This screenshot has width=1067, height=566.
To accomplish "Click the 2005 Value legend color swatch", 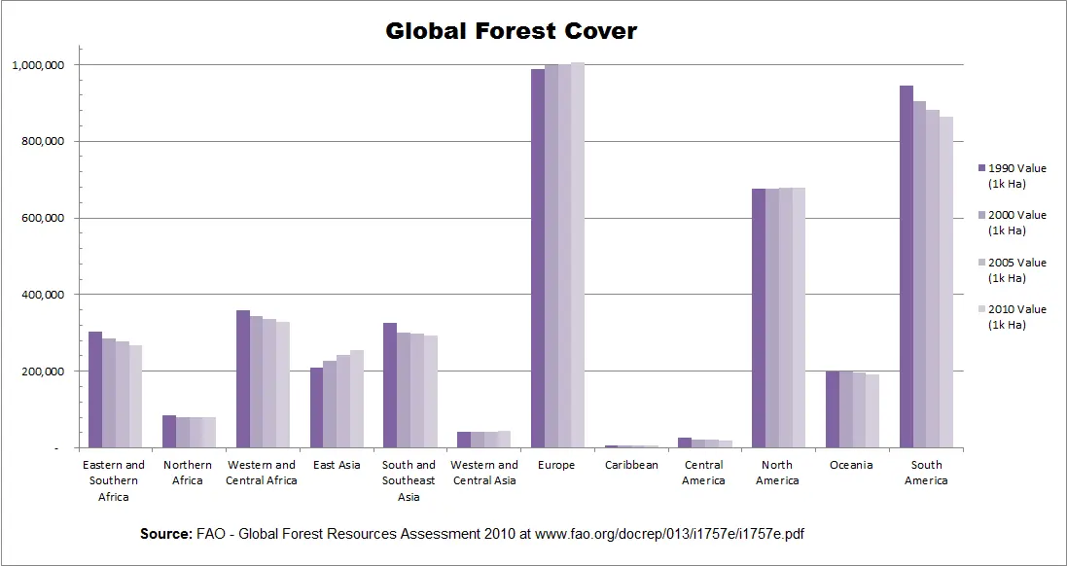I will click(982, 263).
